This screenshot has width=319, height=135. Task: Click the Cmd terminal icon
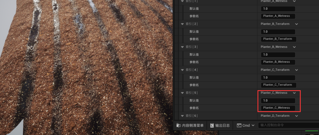(x=239, y=126)
